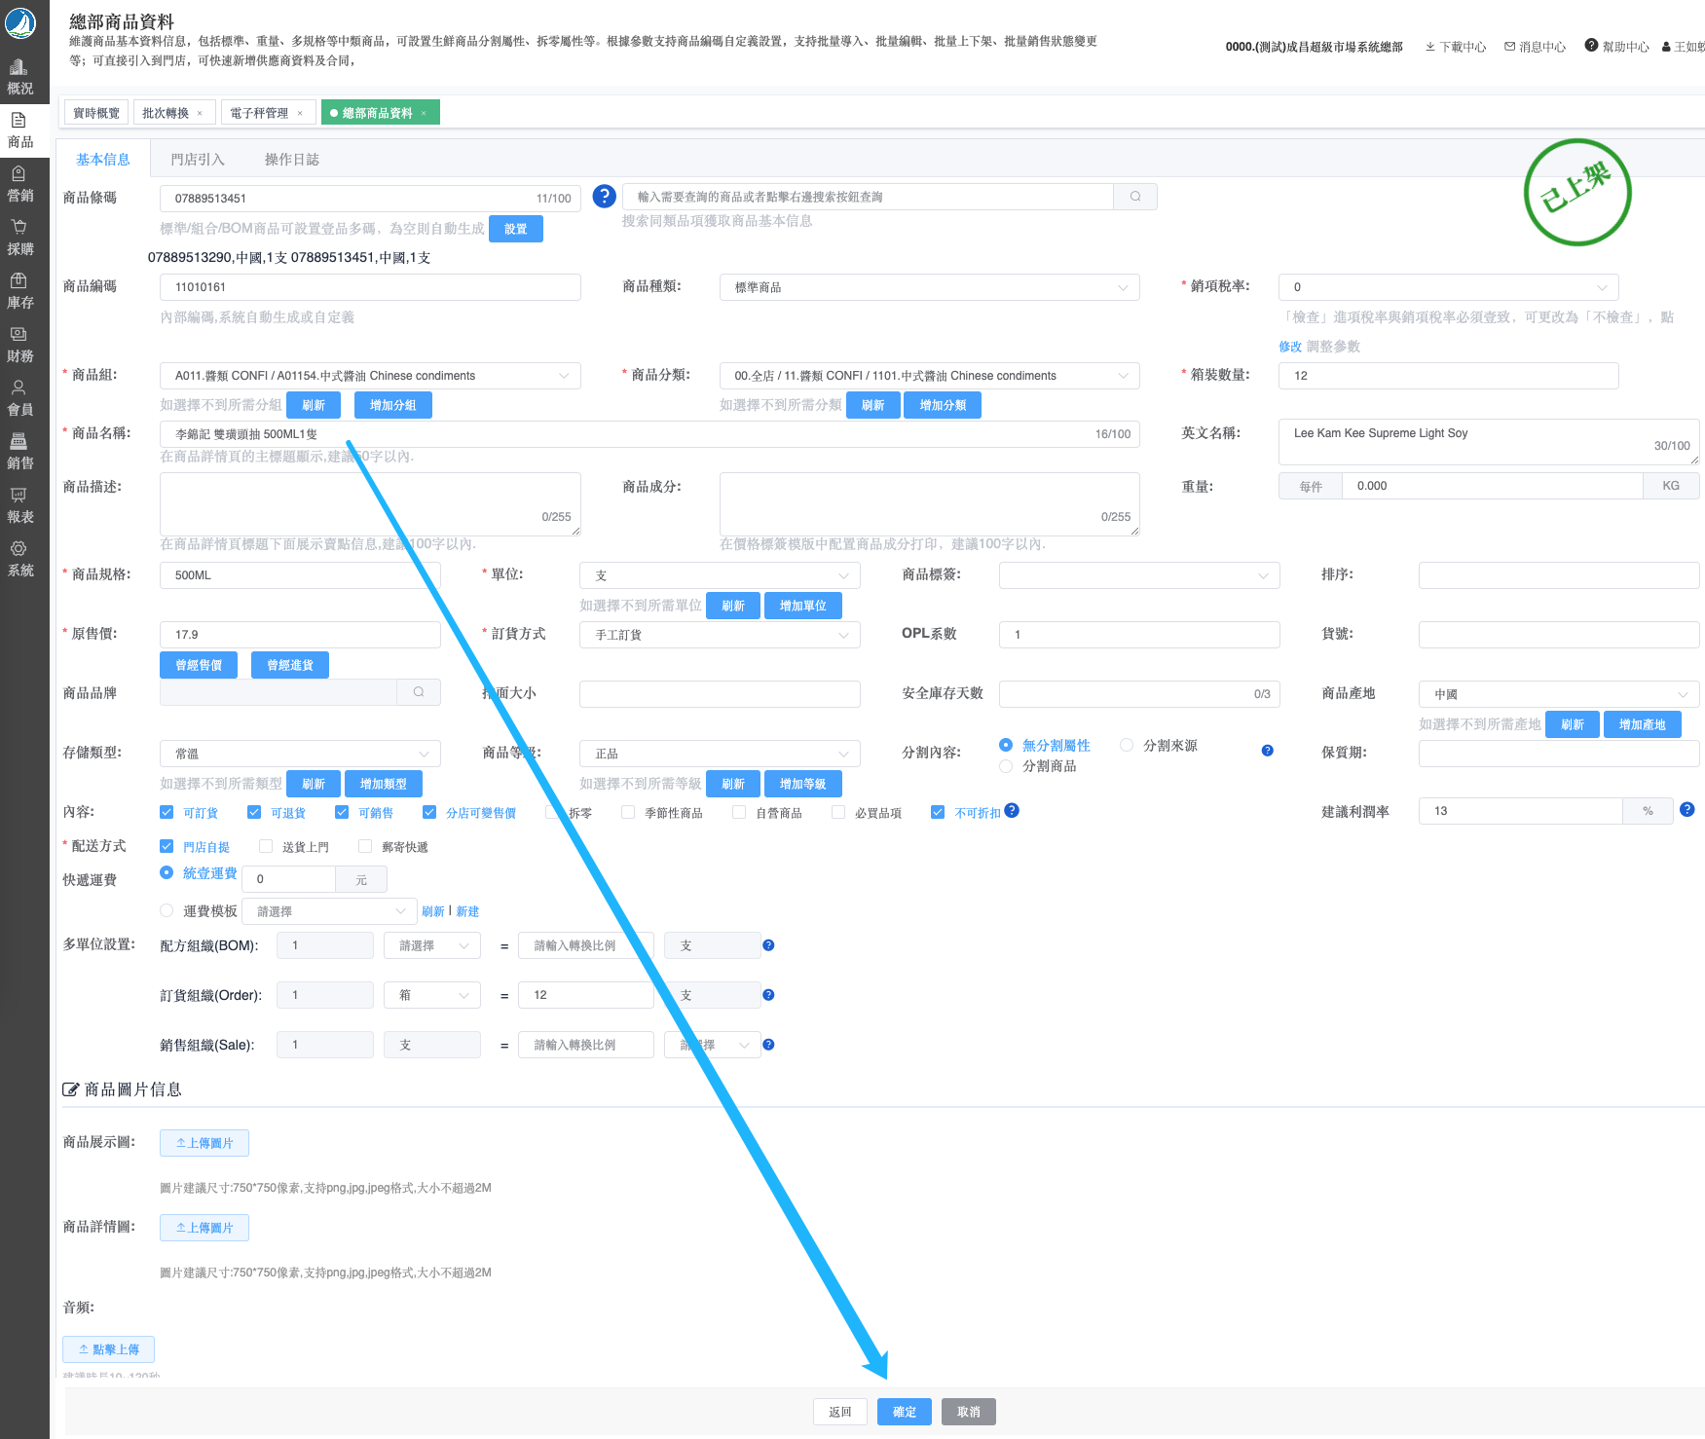Viewport: 1705px width, 1439px height.
Task: Click the 返回 back button
Action: pos(840,1412)
